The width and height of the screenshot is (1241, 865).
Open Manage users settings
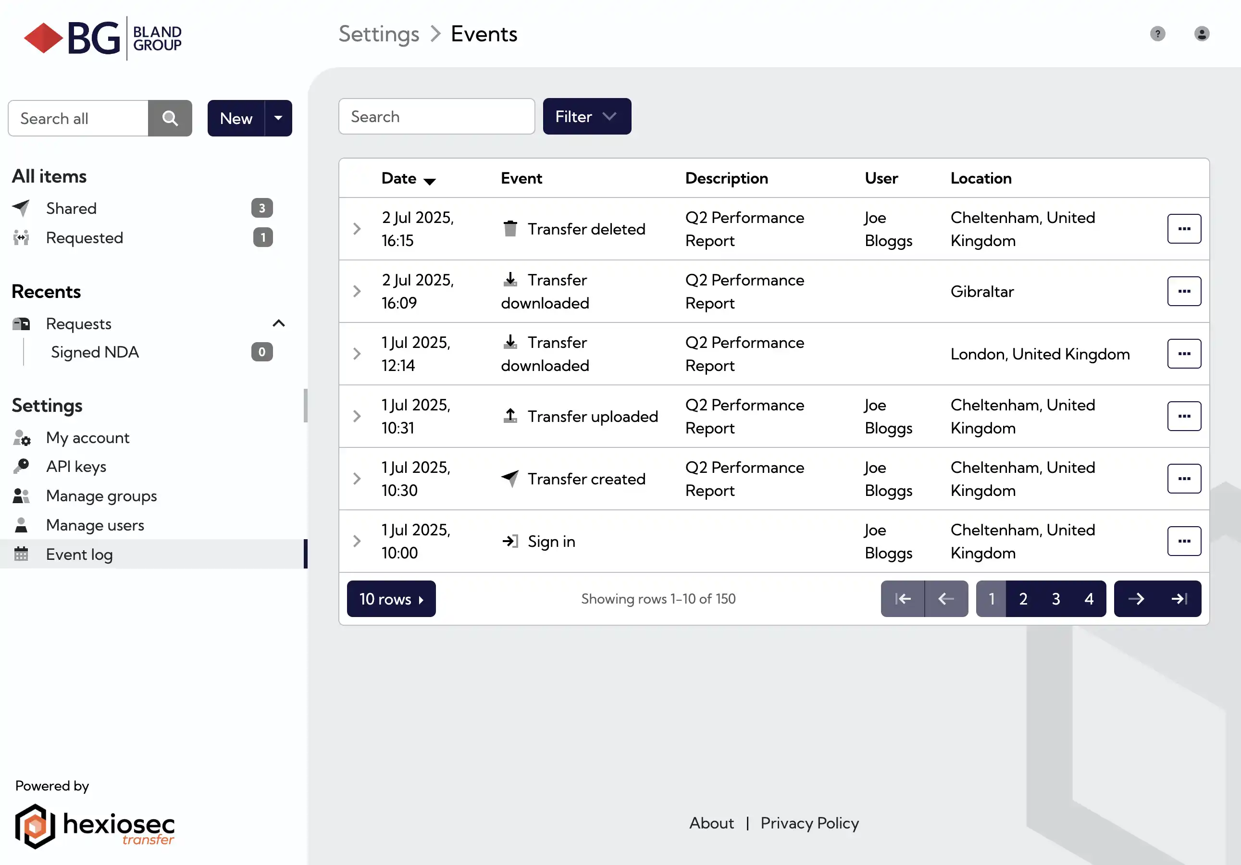click(95, 525)
